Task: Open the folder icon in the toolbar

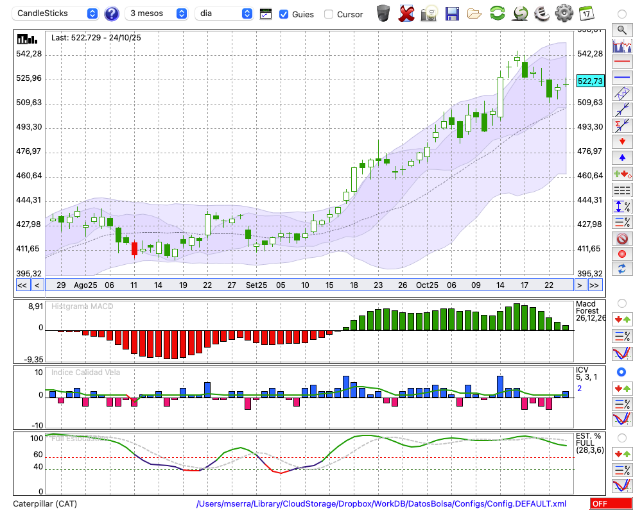Action: pos(474,13)
